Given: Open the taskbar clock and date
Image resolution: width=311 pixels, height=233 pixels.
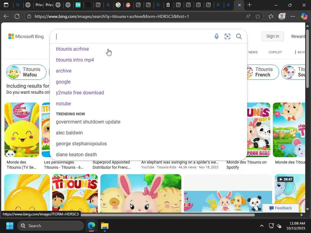Looking at the screenshot, I should coord(296,226).
